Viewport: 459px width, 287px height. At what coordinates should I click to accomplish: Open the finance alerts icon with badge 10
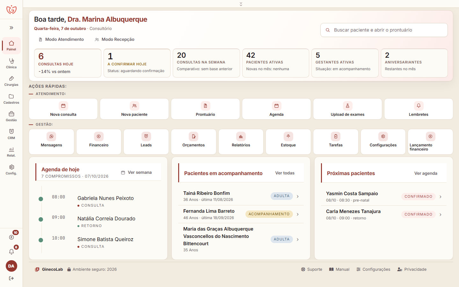[x=11, y=237]
